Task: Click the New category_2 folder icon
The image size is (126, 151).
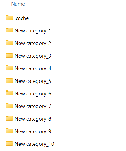Action: 9,43
